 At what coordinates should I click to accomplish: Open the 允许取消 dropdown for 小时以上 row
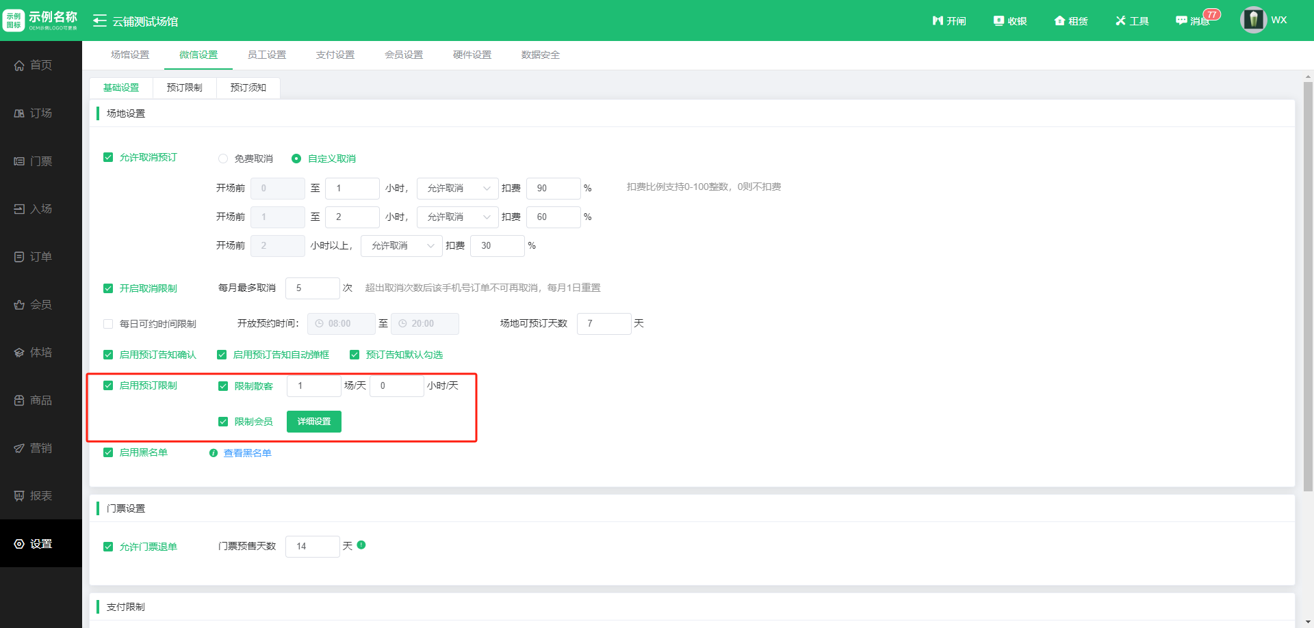(x=402, y=246)
